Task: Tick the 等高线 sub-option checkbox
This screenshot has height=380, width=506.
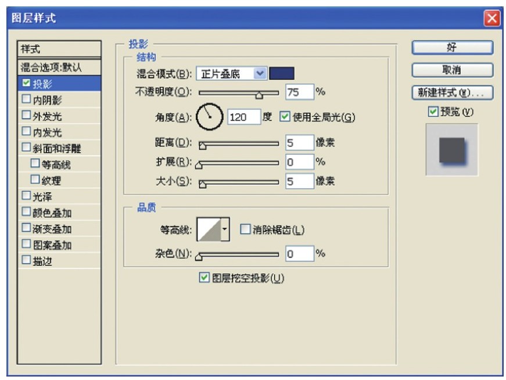Action: [35, 163]
